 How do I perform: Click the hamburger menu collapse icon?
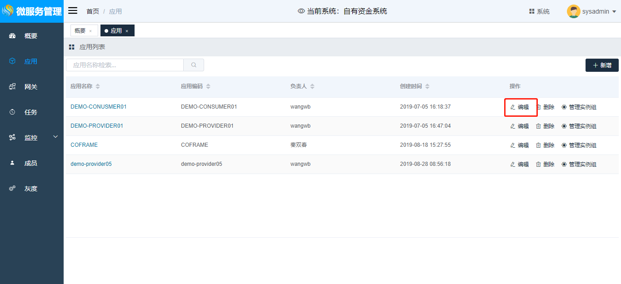(x=73, y=11)
